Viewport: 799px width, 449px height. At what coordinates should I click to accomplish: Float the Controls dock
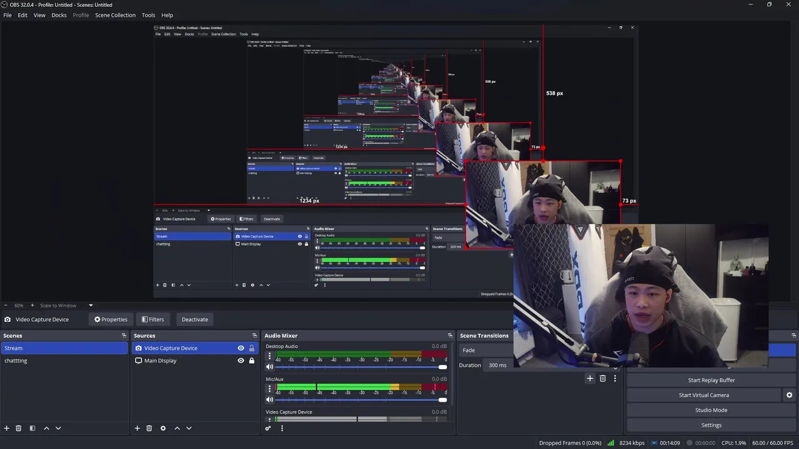point(793,336)
